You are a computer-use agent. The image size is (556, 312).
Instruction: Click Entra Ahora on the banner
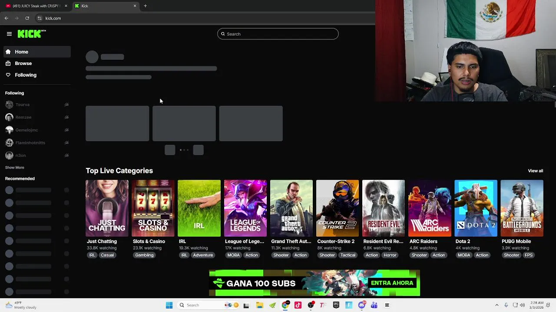[392, 283]
